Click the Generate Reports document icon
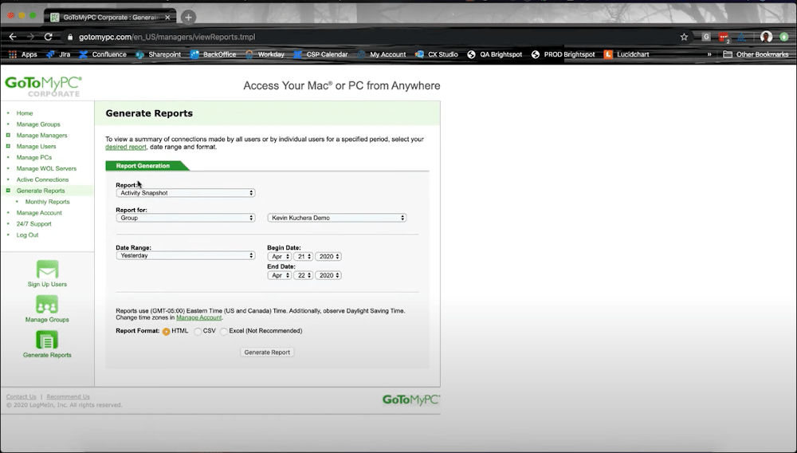The image size is (797, 453). tap(47, 340)
